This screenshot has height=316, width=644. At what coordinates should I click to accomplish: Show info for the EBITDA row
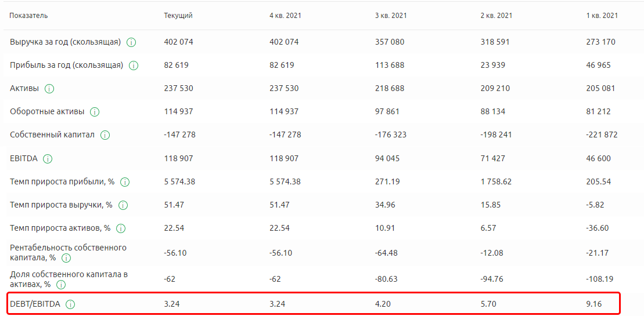point(48,158)
